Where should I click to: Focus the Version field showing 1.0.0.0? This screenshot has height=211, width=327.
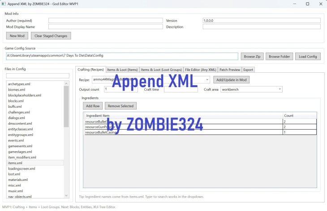[x=262, y=21]
